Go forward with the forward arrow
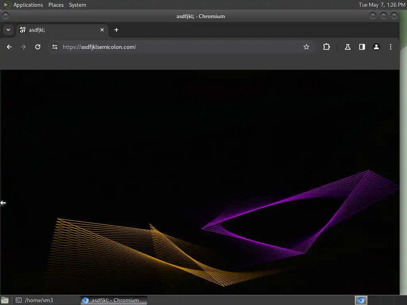The height and width of the screenshot is (305, 407). tap(23, 47)
